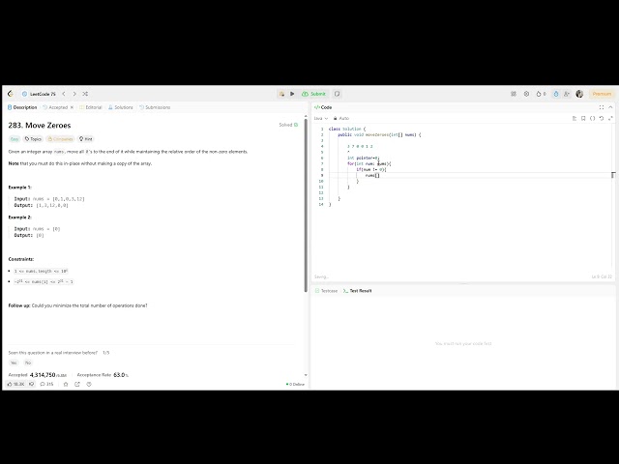Click the LeetCode logo icon

click(11, 94)
